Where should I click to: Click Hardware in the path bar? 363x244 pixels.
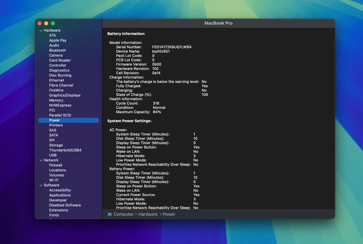click(148, 214)
